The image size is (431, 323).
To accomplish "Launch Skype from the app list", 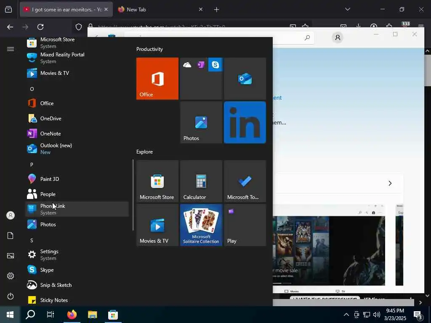I will click(77, 270).
